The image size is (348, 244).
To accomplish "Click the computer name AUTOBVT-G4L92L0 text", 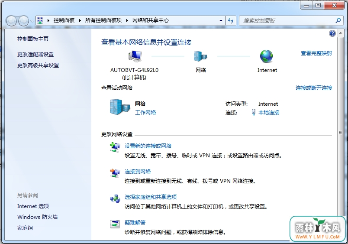I will click(x=134, y=70).
